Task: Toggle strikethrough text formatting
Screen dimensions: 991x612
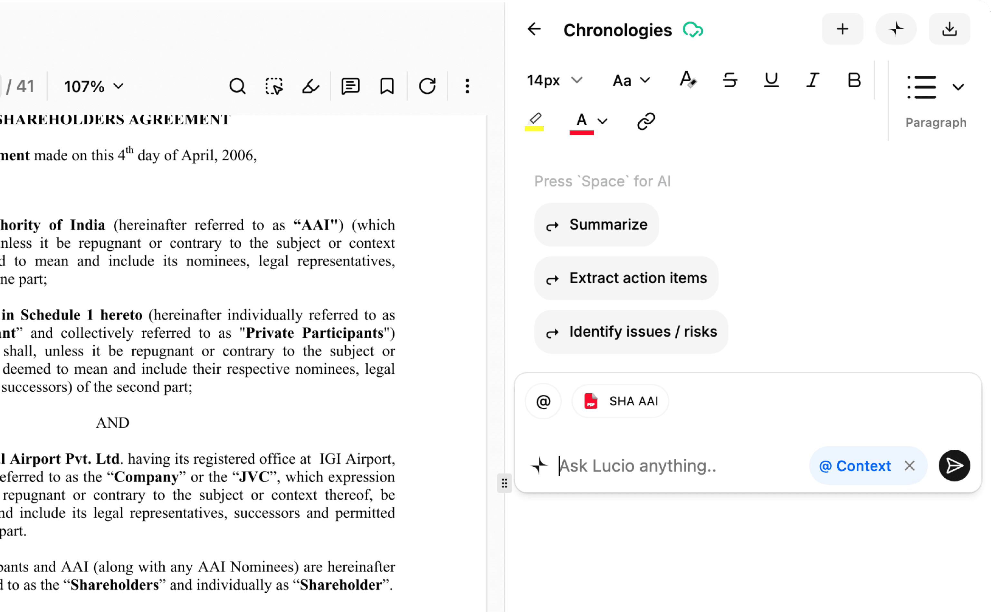Action: coord(729,80)
